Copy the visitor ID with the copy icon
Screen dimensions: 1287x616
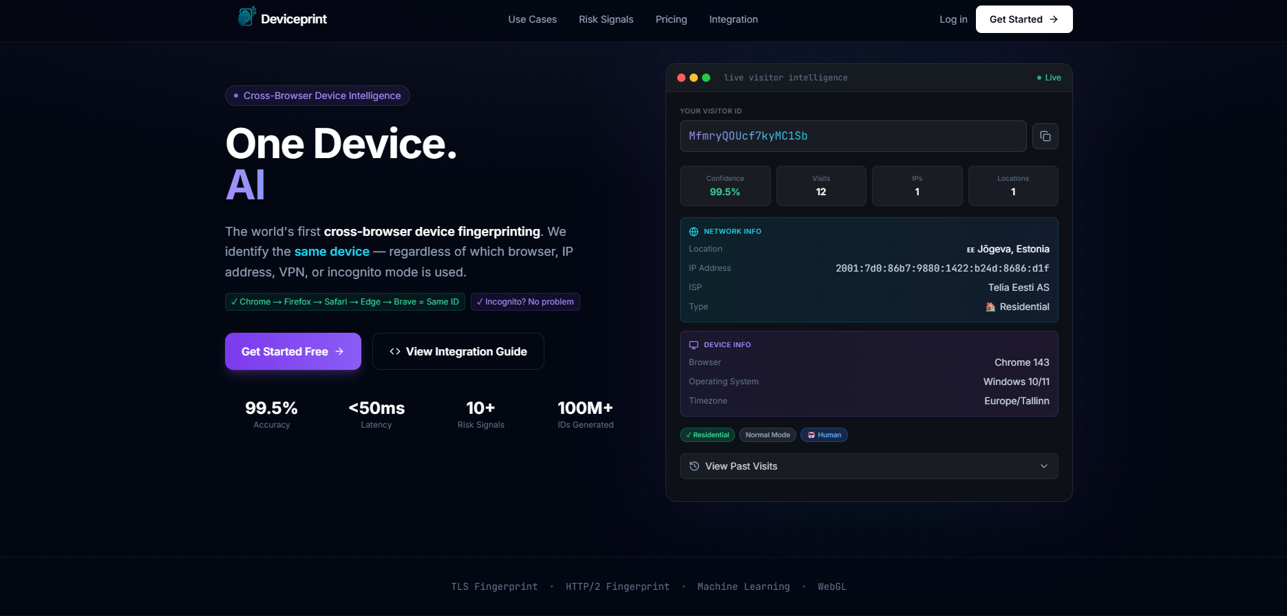(x=1045, y=136)
